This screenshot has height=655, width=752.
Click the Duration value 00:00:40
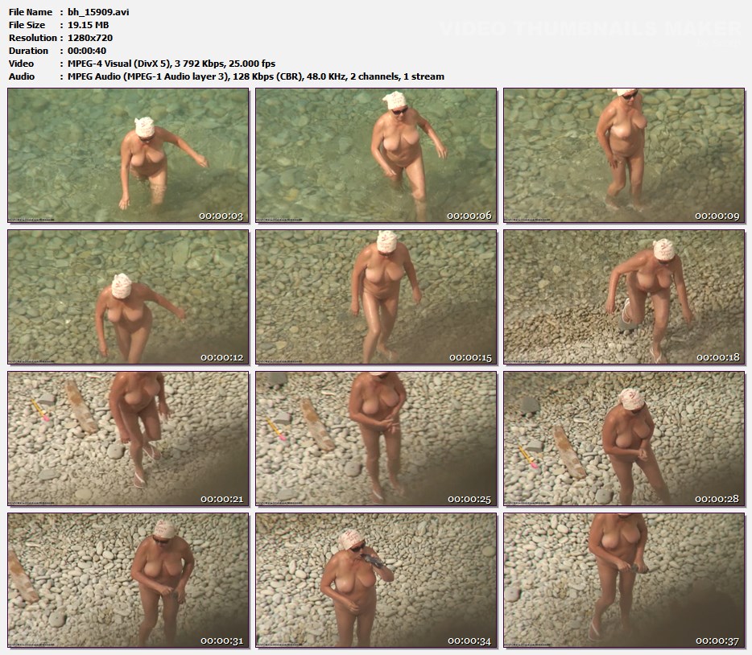(87, 51)
